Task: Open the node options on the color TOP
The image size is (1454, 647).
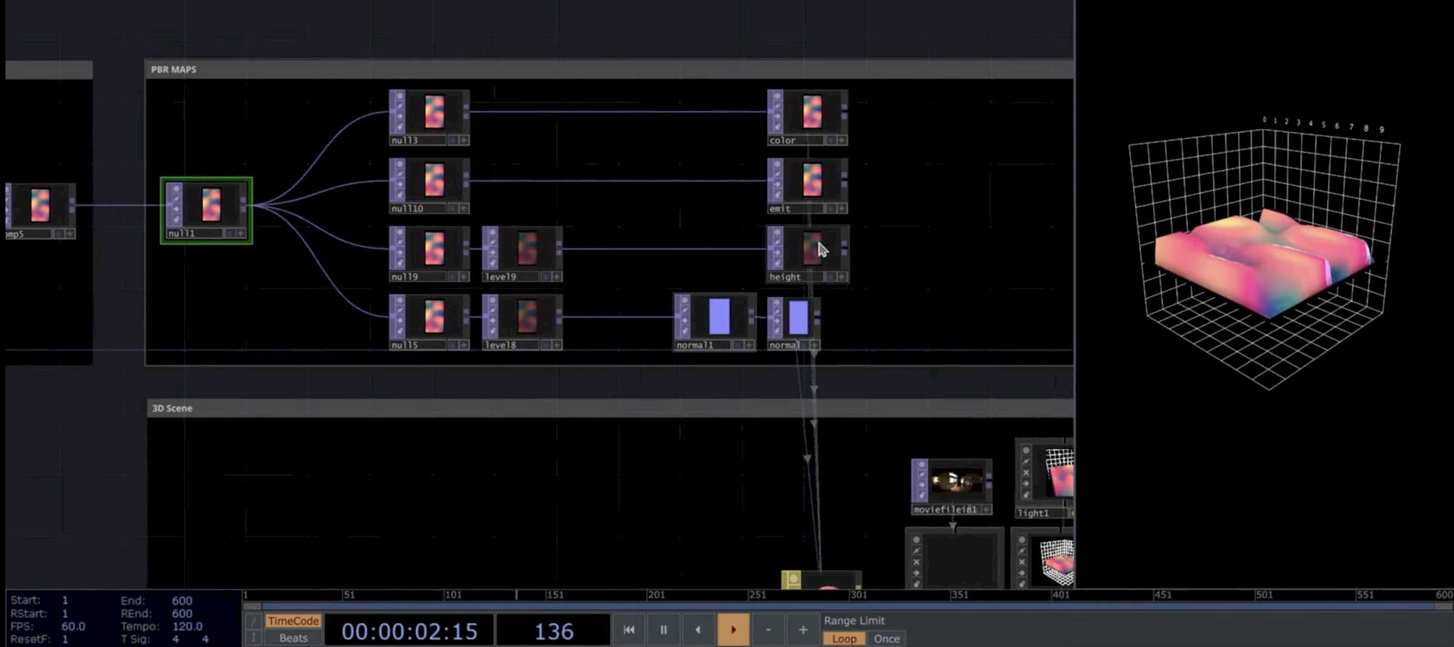Action: point(842,140)
